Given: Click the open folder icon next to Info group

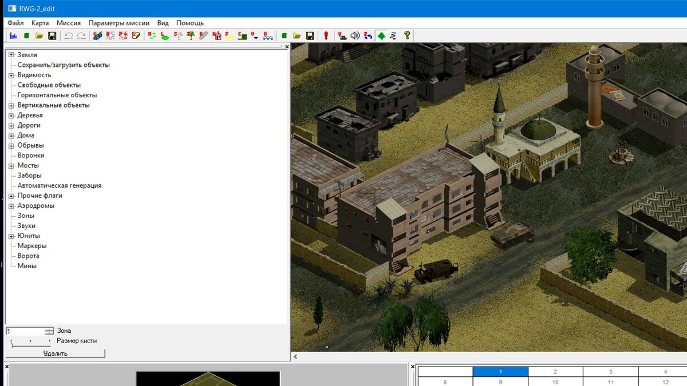Looking at the screenshot, I should (39, 35).
